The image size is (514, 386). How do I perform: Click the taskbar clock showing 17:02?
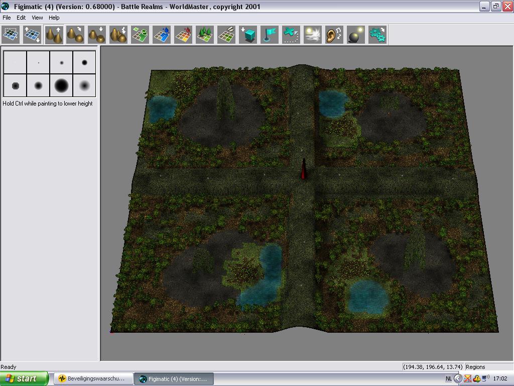(500, 378)
